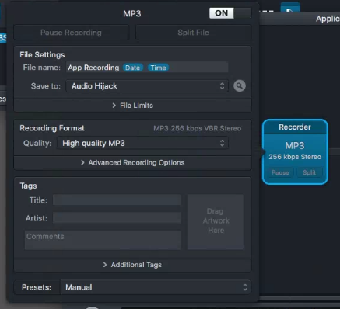Viewport: 340px width, 309px height.
Task: Click the Artist tag input field
Action: (117, 218)
